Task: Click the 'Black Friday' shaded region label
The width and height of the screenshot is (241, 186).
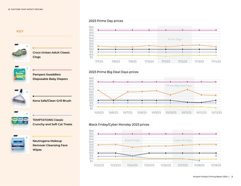Action: coord(132,140)
